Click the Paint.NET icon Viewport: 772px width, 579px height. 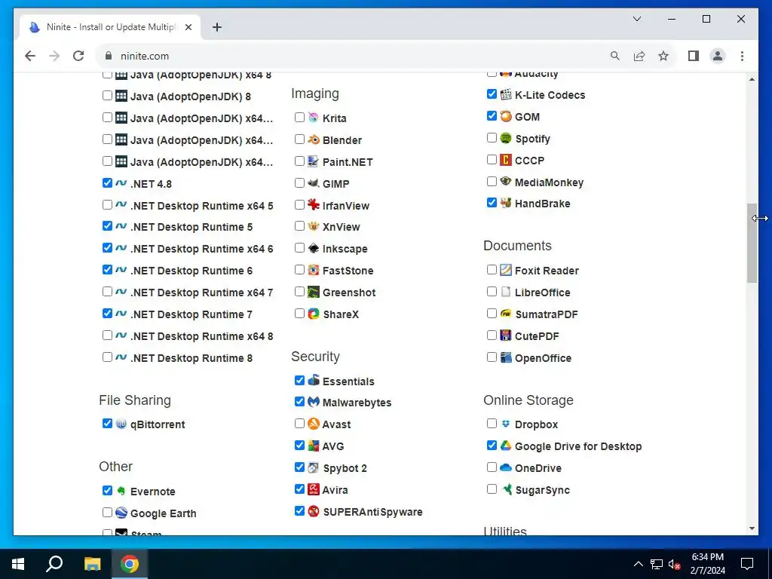click(x=313, y=161)
